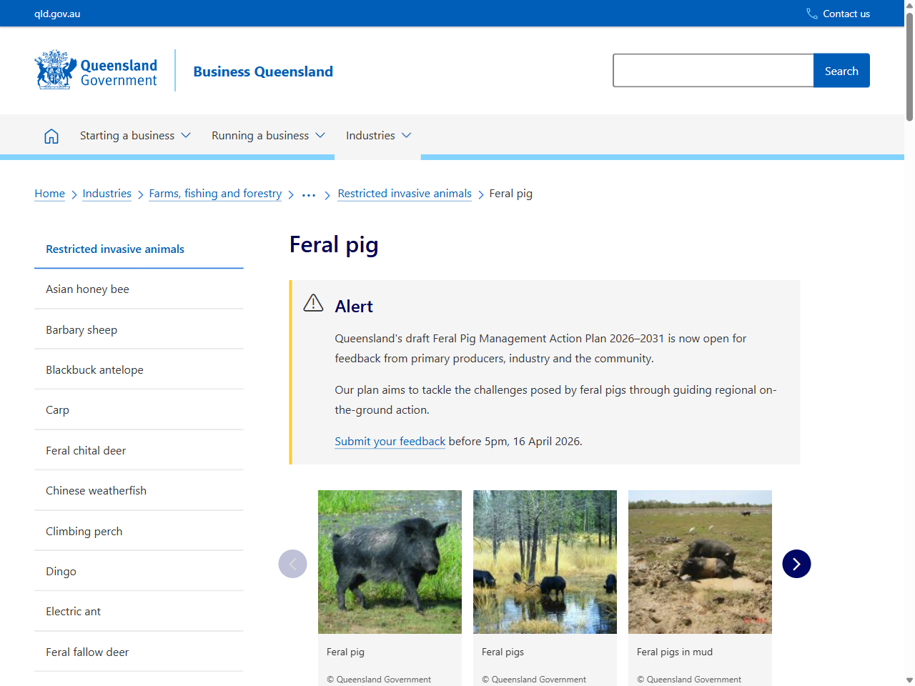Expand the Starting a business dropdown
The image size is (915, 686).
(x=134, y=135)
